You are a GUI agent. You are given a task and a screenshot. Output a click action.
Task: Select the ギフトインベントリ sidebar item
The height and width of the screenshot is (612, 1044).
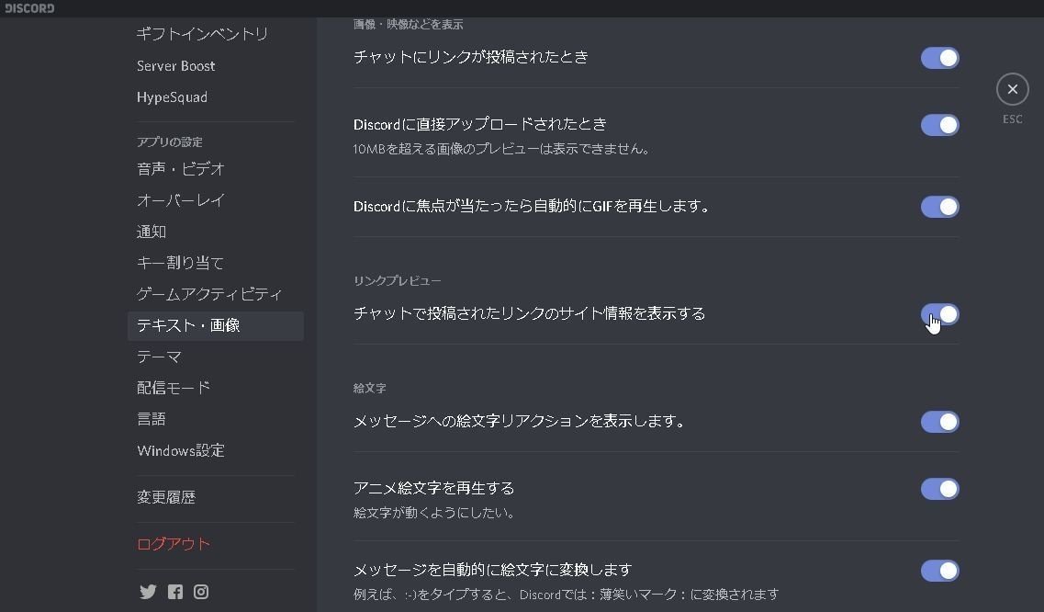click(202, 34)
